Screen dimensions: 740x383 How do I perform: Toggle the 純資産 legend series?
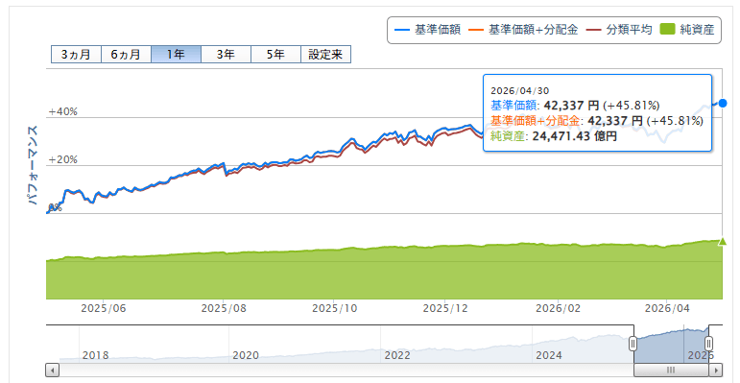[x=687, y=30]
